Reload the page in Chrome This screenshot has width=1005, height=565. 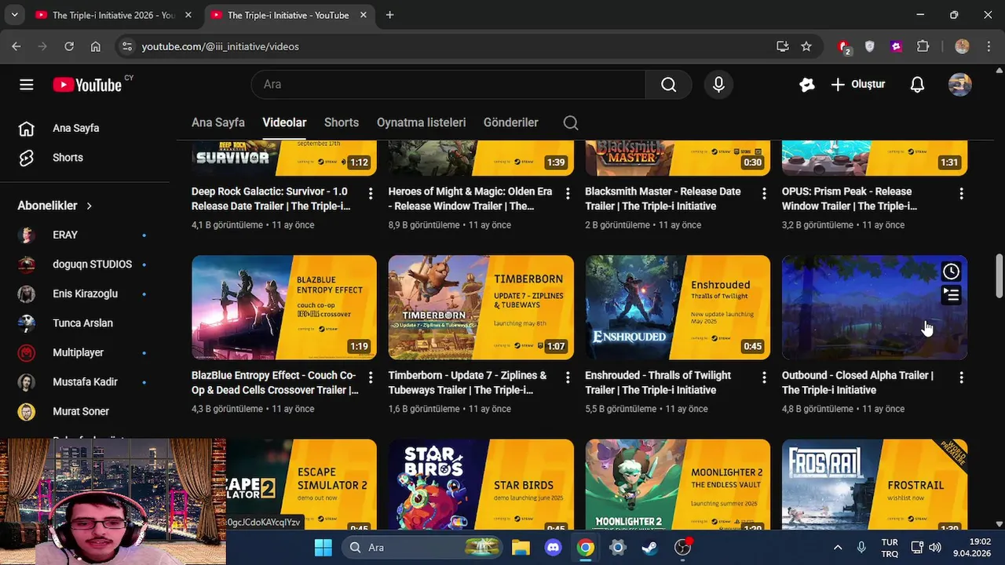(69, 46)
